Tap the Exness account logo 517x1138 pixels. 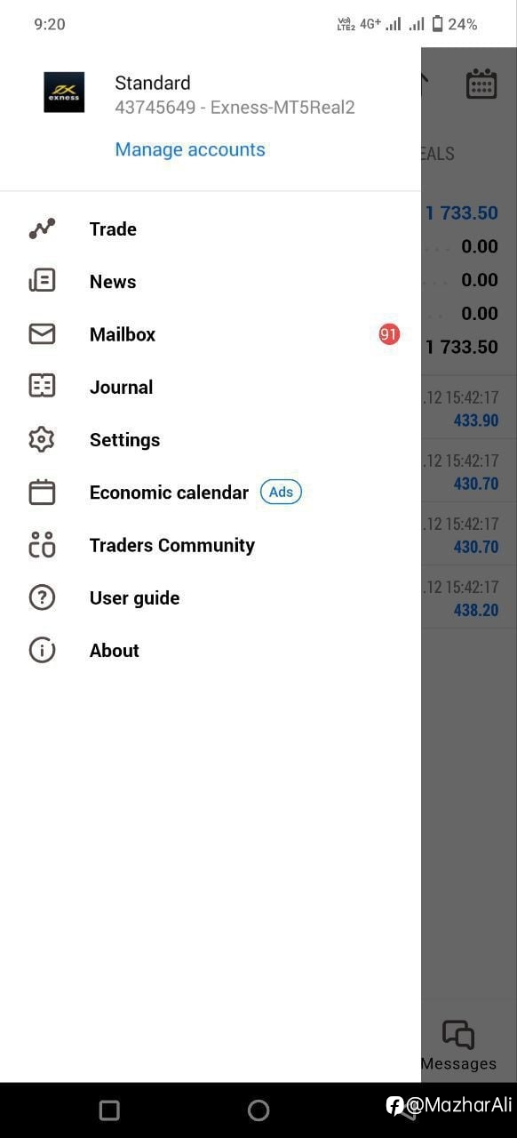pyautogui.click(x=64, y=92)
